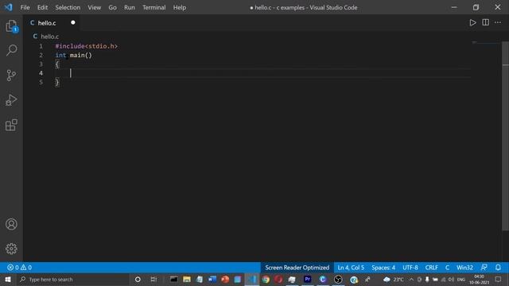This screenshot has height=286, width=509.
Task: Open the Run and Debug view
Action: pos(11,100)
